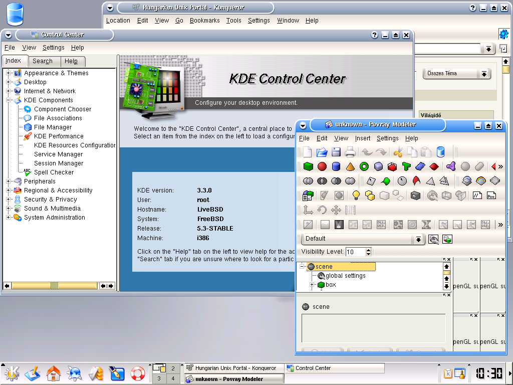This screenshot has height=385, width=513.
Task: Insert a red sphere object
Action: tap(322, 166)
